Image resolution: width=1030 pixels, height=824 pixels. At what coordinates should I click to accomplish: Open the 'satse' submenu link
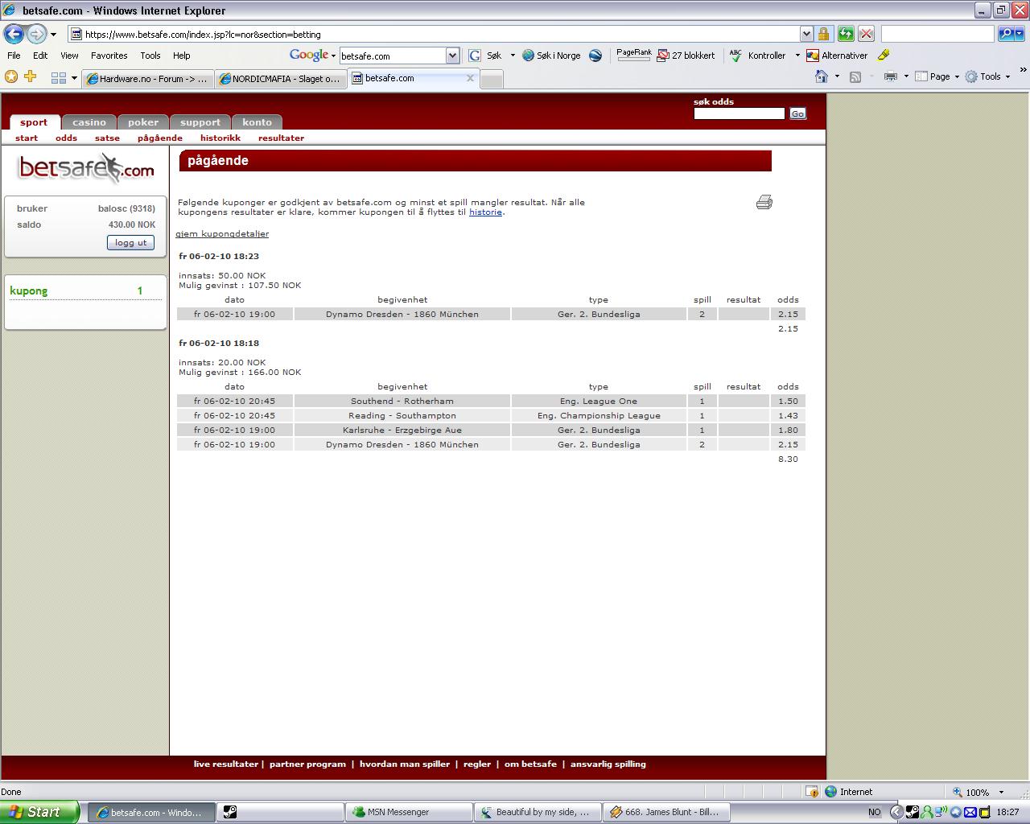coord(107,138)
